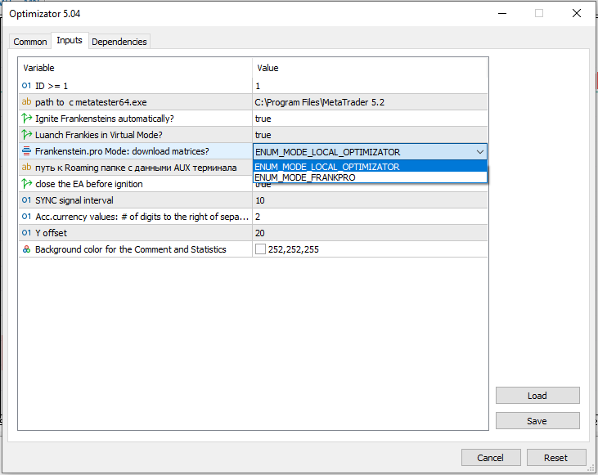Image resolution: width=598 pixels, height=475 pixels.
Task: Click the integer icon beside SYNC signal interval
Action: click(x=26, y=200)
